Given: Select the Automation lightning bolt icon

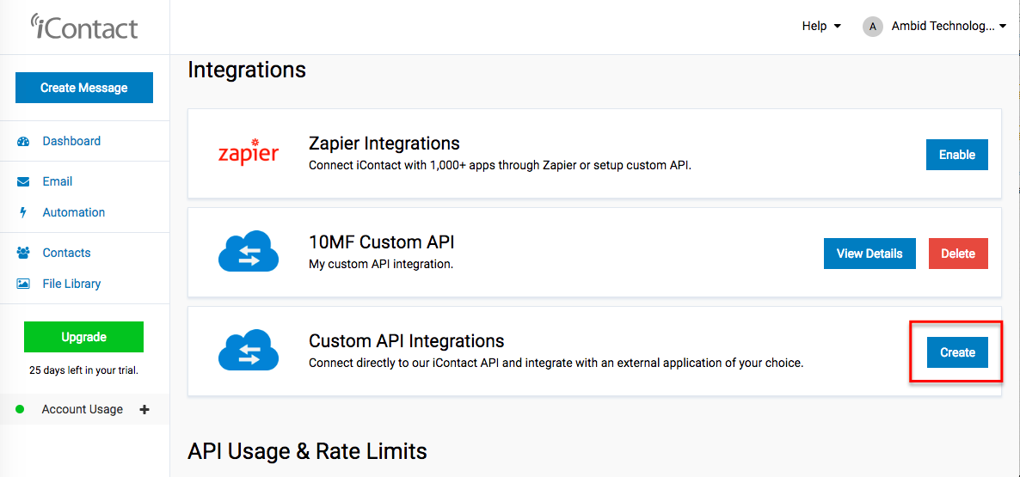Looking at the screenshot, I should point(23,212).
